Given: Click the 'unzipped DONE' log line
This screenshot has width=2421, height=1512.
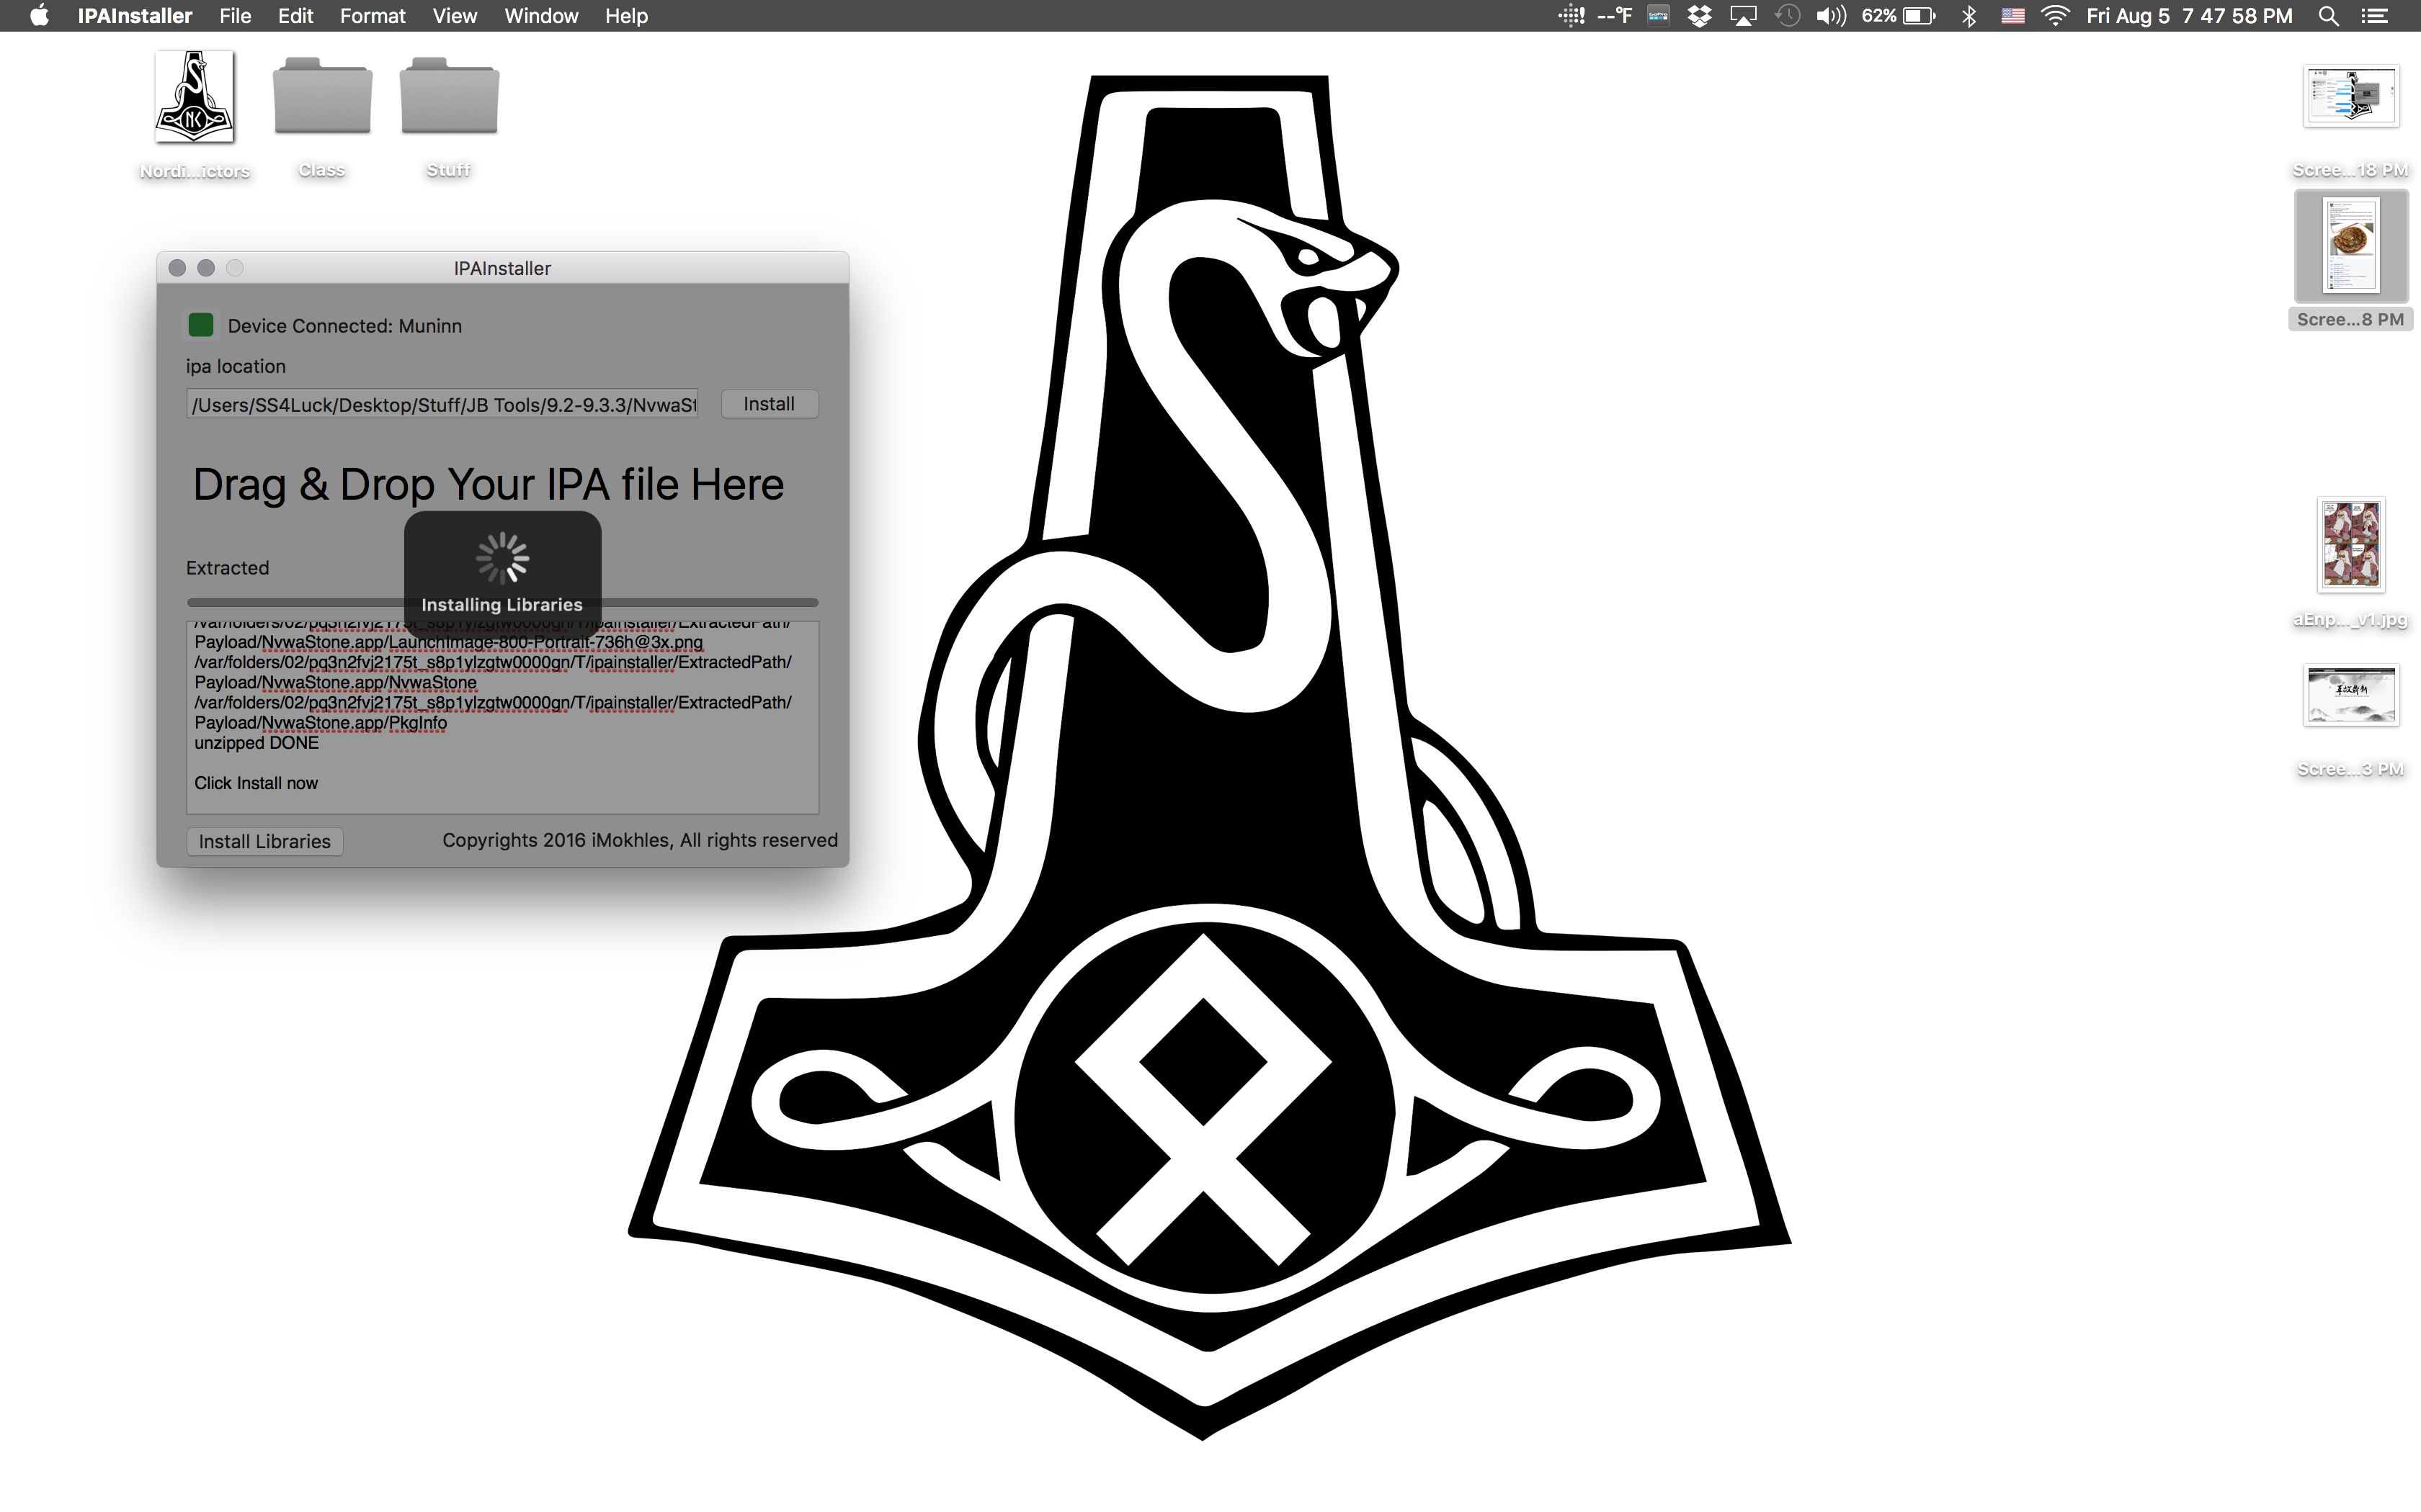Looking at the screenshot, I should [x=257, y=743].
